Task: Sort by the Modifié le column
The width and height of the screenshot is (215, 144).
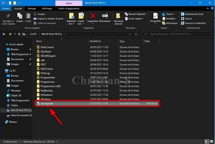Action: [96, 41]
